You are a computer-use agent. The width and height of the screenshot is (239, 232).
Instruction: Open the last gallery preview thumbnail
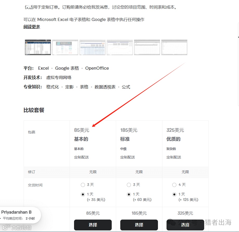(174, 47)
